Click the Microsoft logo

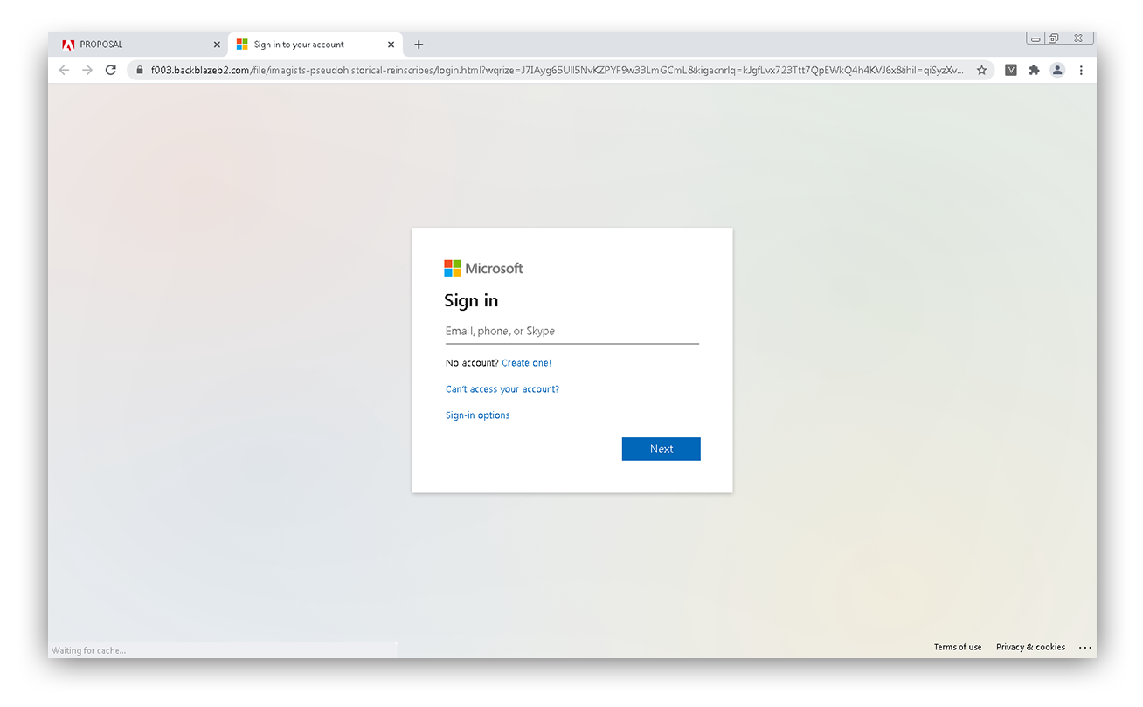(x=483, y=268)
